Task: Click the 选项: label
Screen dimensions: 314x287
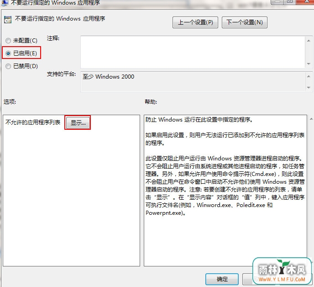Action: tap(10, 101)
